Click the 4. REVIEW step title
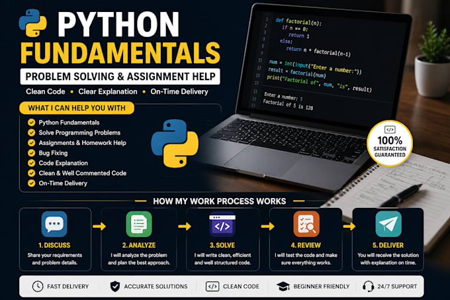The image size is (450, 300). (x=306, y=245)
